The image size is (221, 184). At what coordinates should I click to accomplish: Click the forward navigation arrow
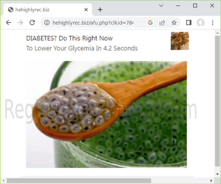(x=20, y=22)
